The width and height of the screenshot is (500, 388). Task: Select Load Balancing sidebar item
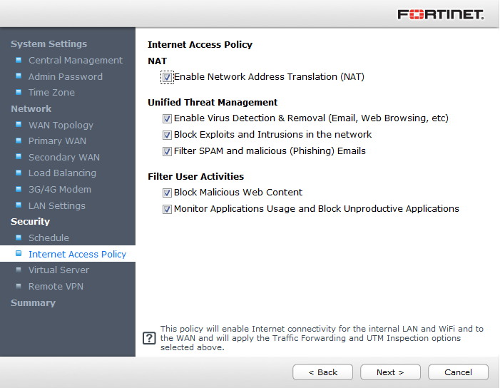point(62,173)
